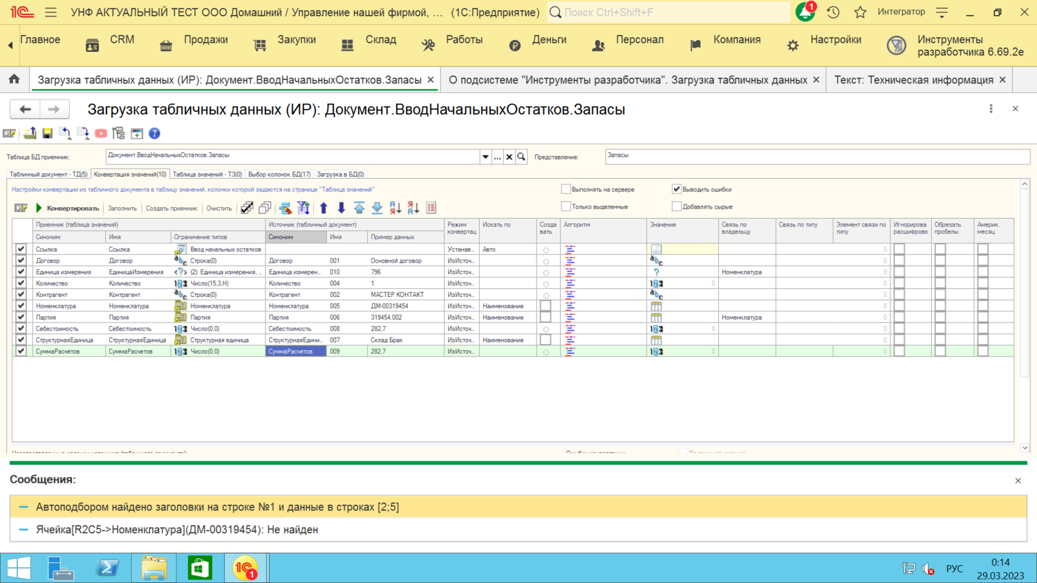This screenshot has width=1037, height=583.
Task: Click the blue help question mark icon
Action: [x=154, y=133]
